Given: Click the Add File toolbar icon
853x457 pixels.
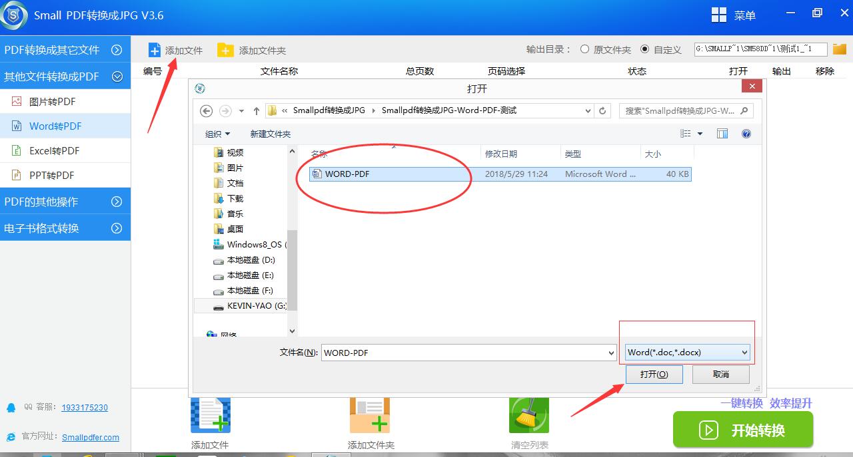Looking at the screenshot, I should [x=155, y=50].
